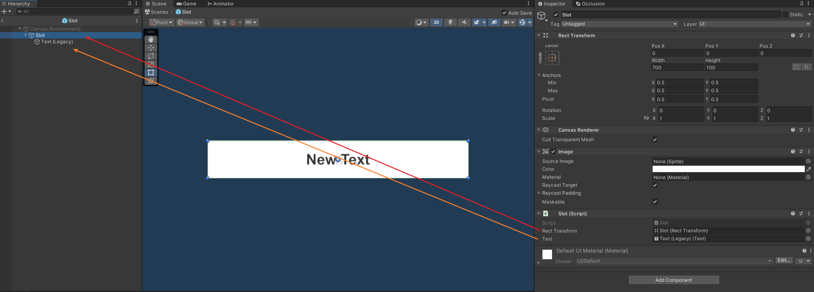
Task: Toggle grid snapping icon in Scene toolbar
Action: pyautogui.click(x=233, y=22)
